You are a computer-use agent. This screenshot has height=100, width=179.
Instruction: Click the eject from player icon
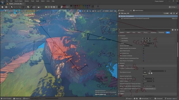point(54,7)
